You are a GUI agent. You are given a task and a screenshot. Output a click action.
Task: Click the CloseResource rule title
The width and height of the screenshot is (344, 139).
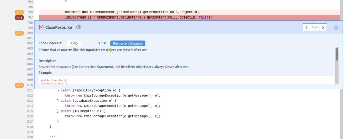pos(58,27)
